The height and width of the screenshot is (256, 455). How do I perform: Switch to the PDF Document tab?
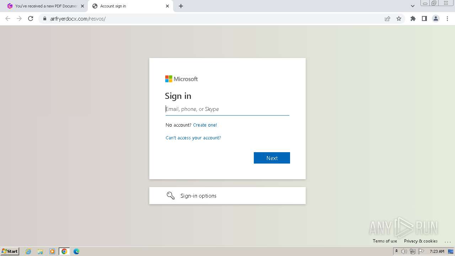pyautogui.click(x=46, y=6)
